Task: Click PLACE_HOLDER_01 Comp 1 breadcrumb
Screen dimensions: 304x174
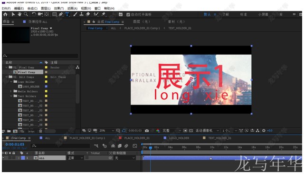Action: [142, 28]
